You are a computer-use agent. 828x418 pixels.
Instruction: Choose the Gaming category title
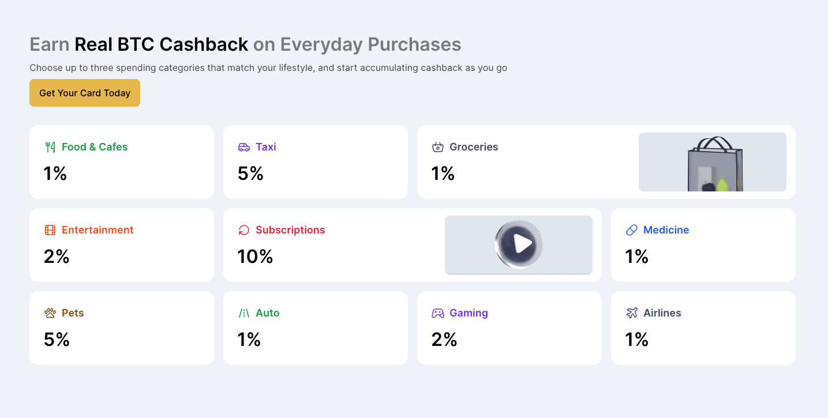pos(469,313)
